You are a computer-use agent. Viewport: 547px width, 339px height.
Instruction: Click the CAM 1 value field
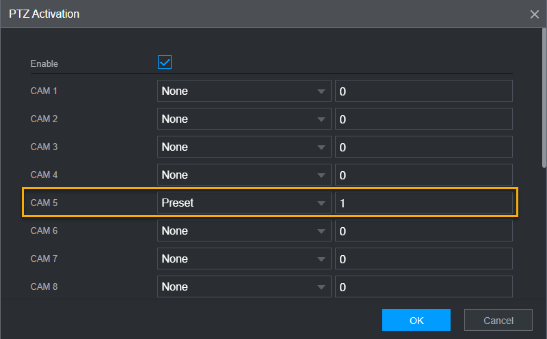[423, 91]
